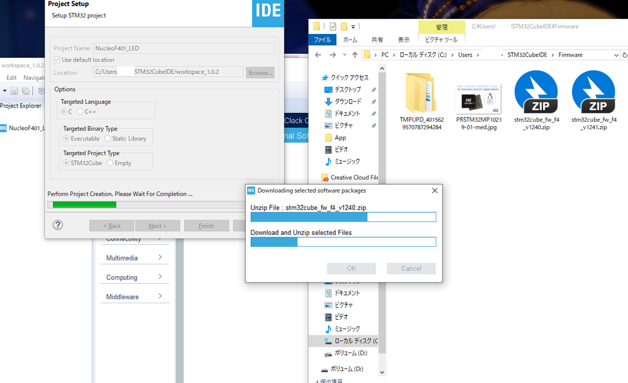The image size is (628, 383).
Task: Click the properties checkmark icon in Explorer title bar
Action: pyautogui.click(x=333, y=26)
